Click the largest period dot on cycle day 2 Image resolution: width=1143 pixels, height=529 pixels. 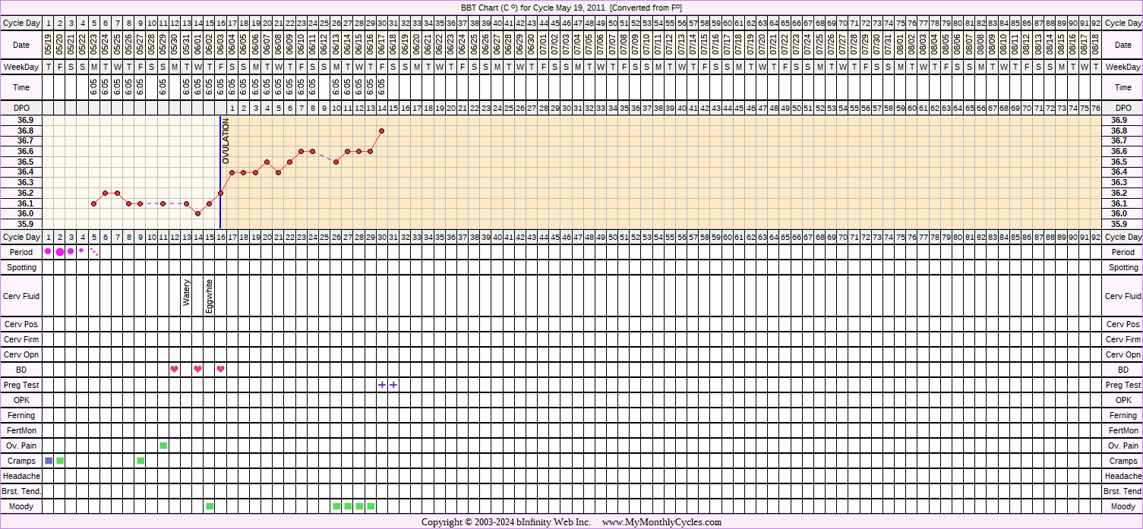(x=60, y=252)
